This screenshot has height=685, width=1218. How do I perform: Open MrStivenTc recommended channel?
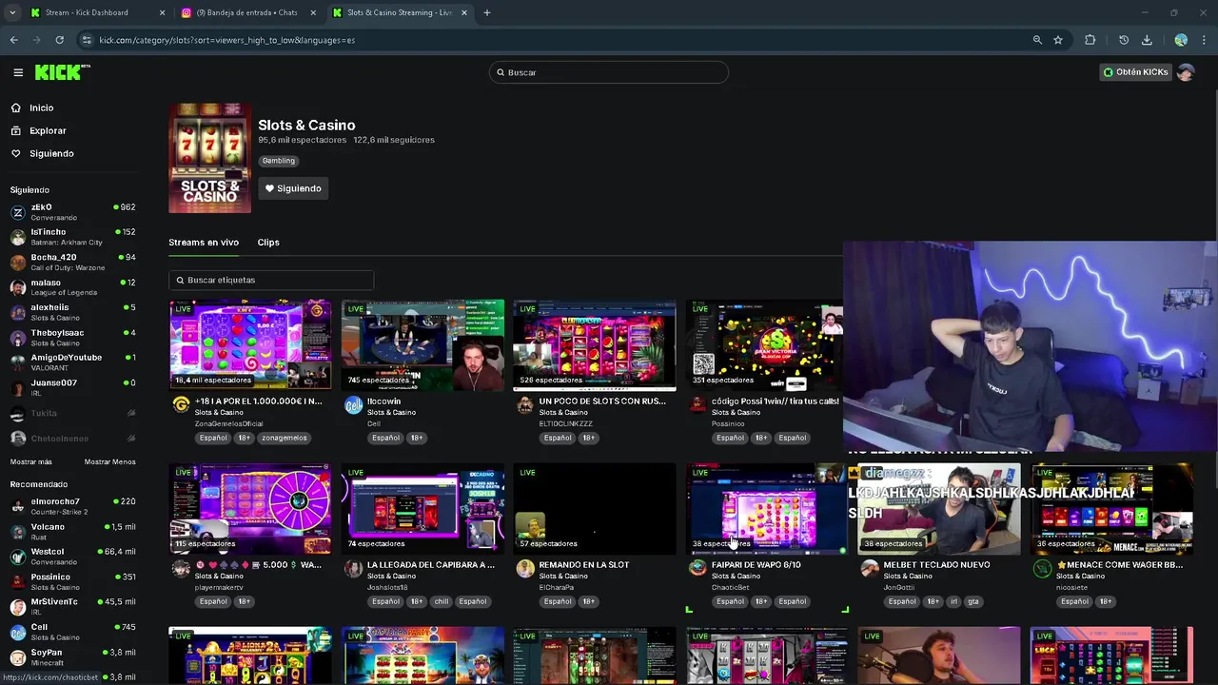pyautogui.click(x=72, y=607)
